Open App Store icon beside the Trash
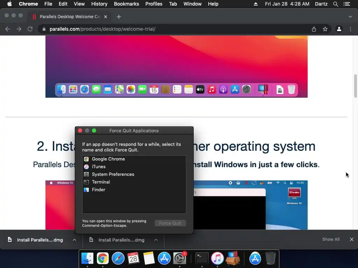Screen dimensions: 358x268 [x=255, y=259]
